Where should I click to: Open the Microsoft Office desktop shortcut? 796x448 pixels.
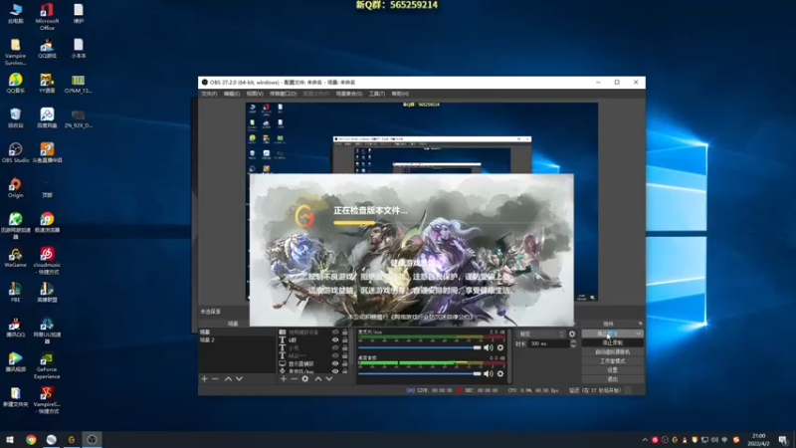(x=47, y=17)
